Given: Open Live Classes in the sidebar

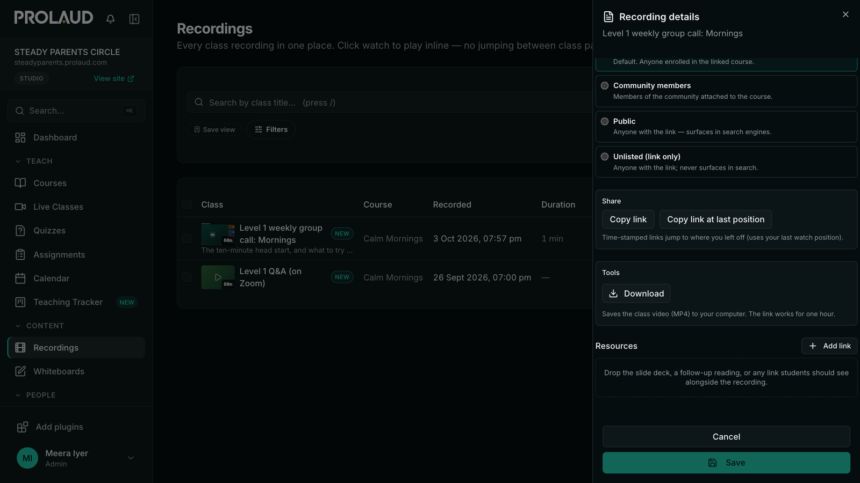Looking at the screenshot, I should [x=76, y=207].
